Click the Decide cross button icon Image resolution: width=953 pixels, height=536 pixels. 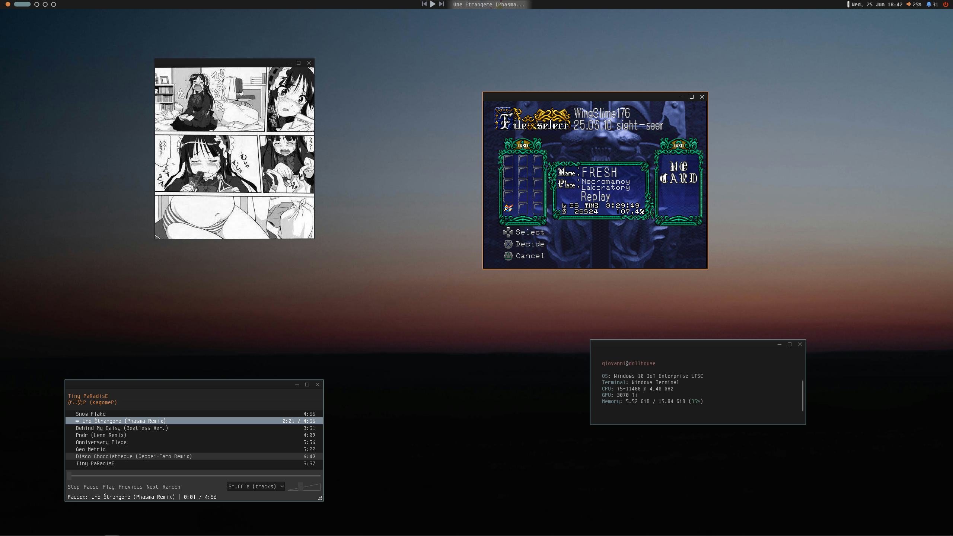(508, 244)
